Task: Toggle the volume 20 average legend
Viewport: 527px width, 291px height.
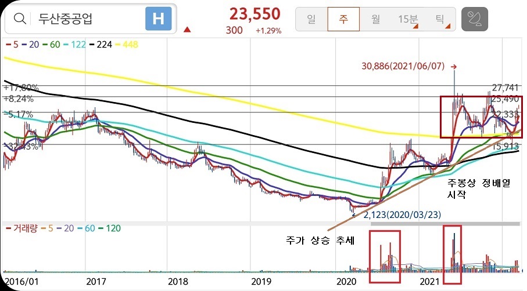Action: [x=65, y=228]
